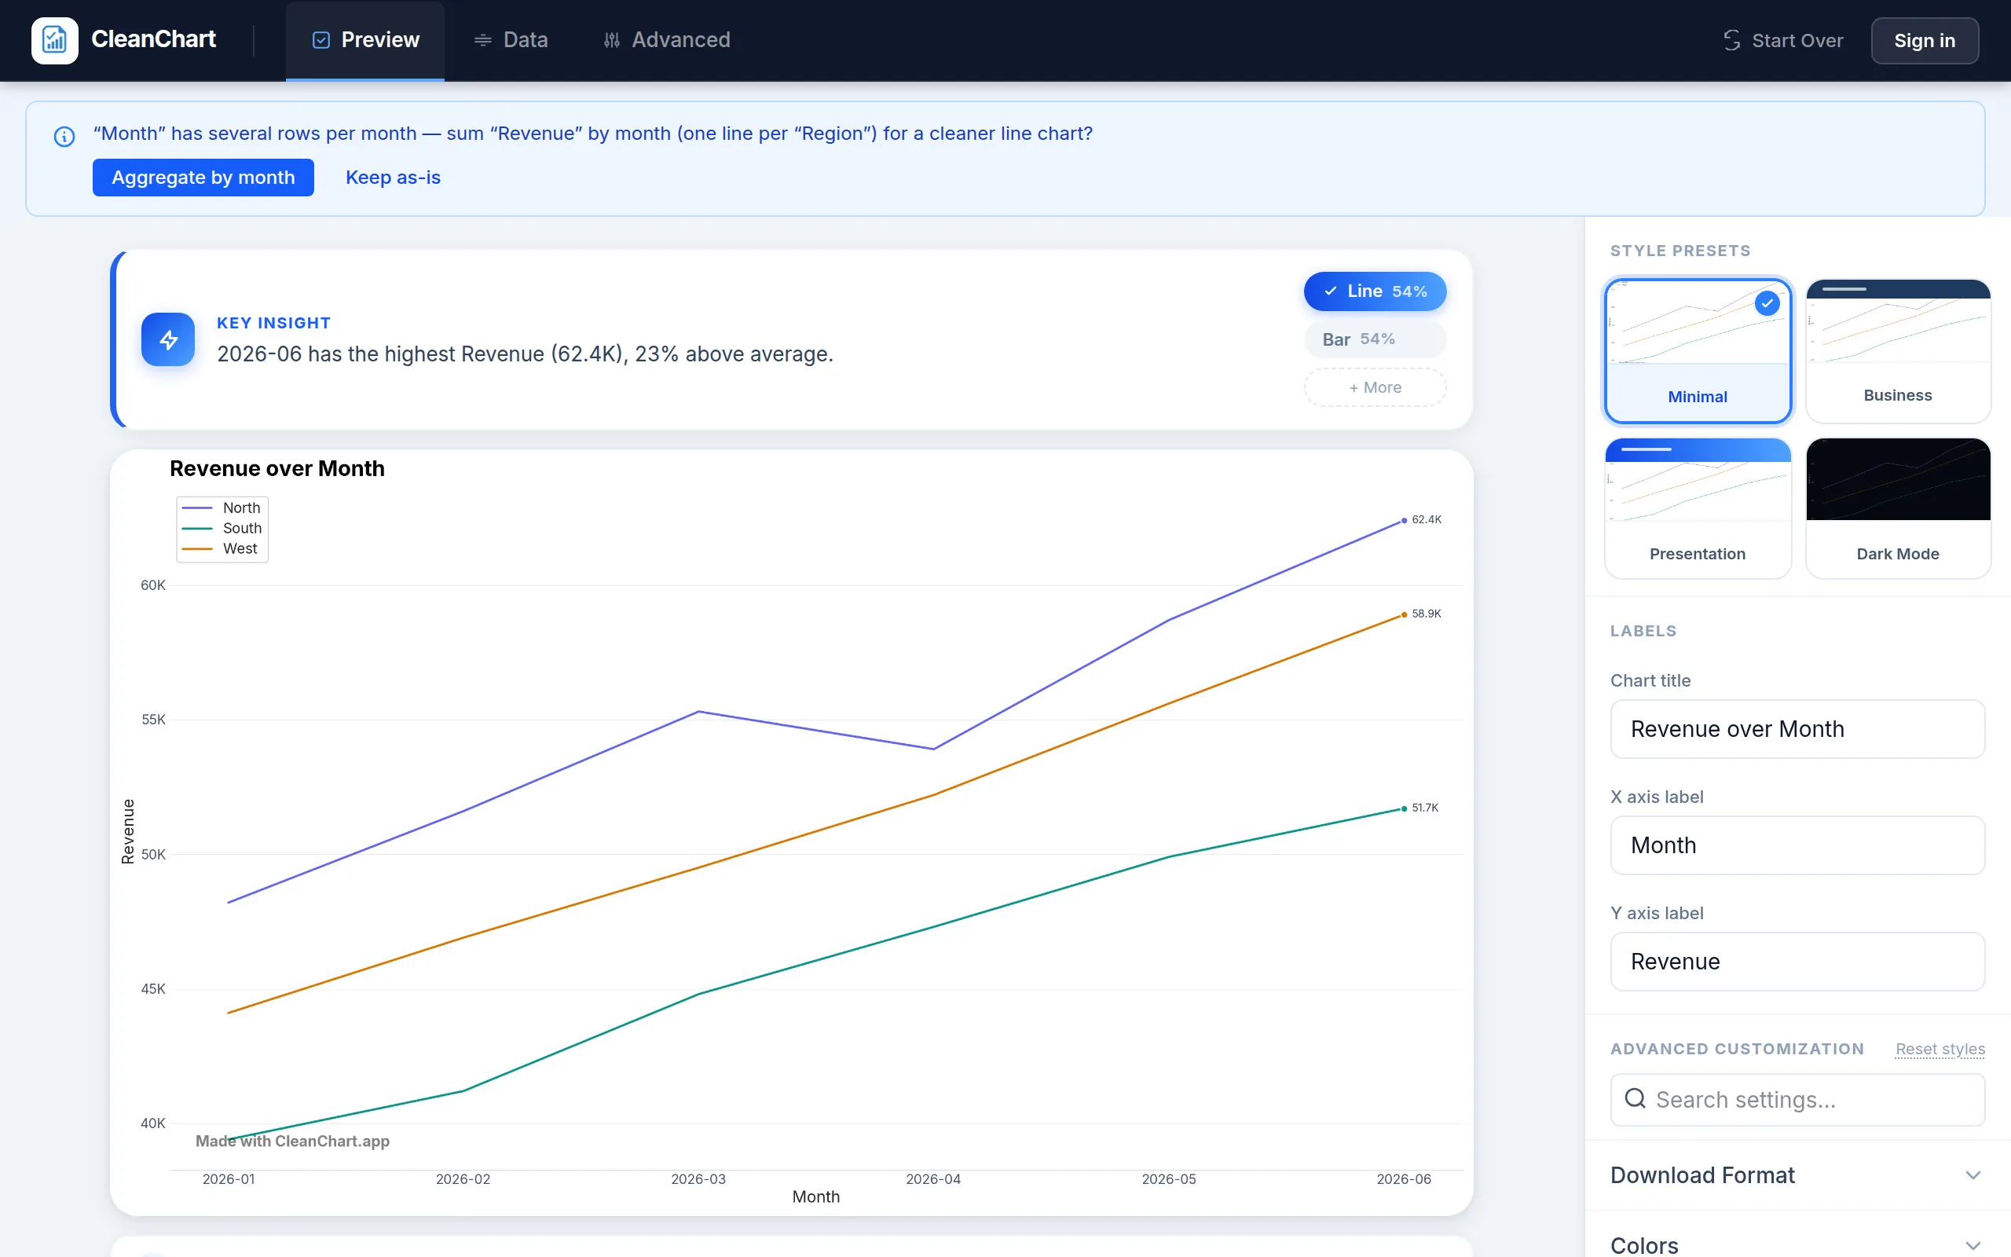Click the 58.9K data point label
Image resolution: width=2011 pixels, height=1257 pixels.
(1426, 614)
